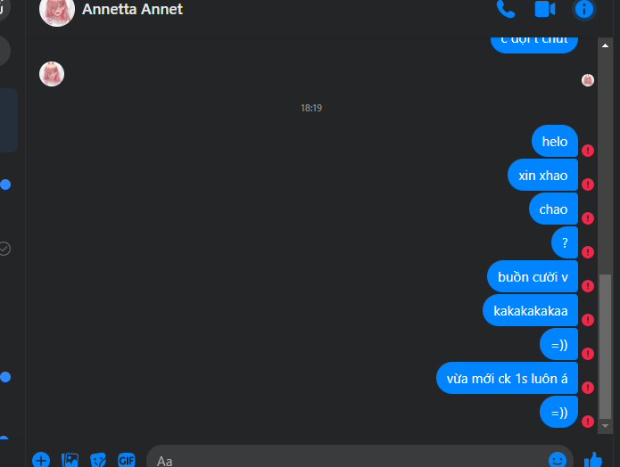Click the error icon next to "kakakakakaa"

(588, 320)
